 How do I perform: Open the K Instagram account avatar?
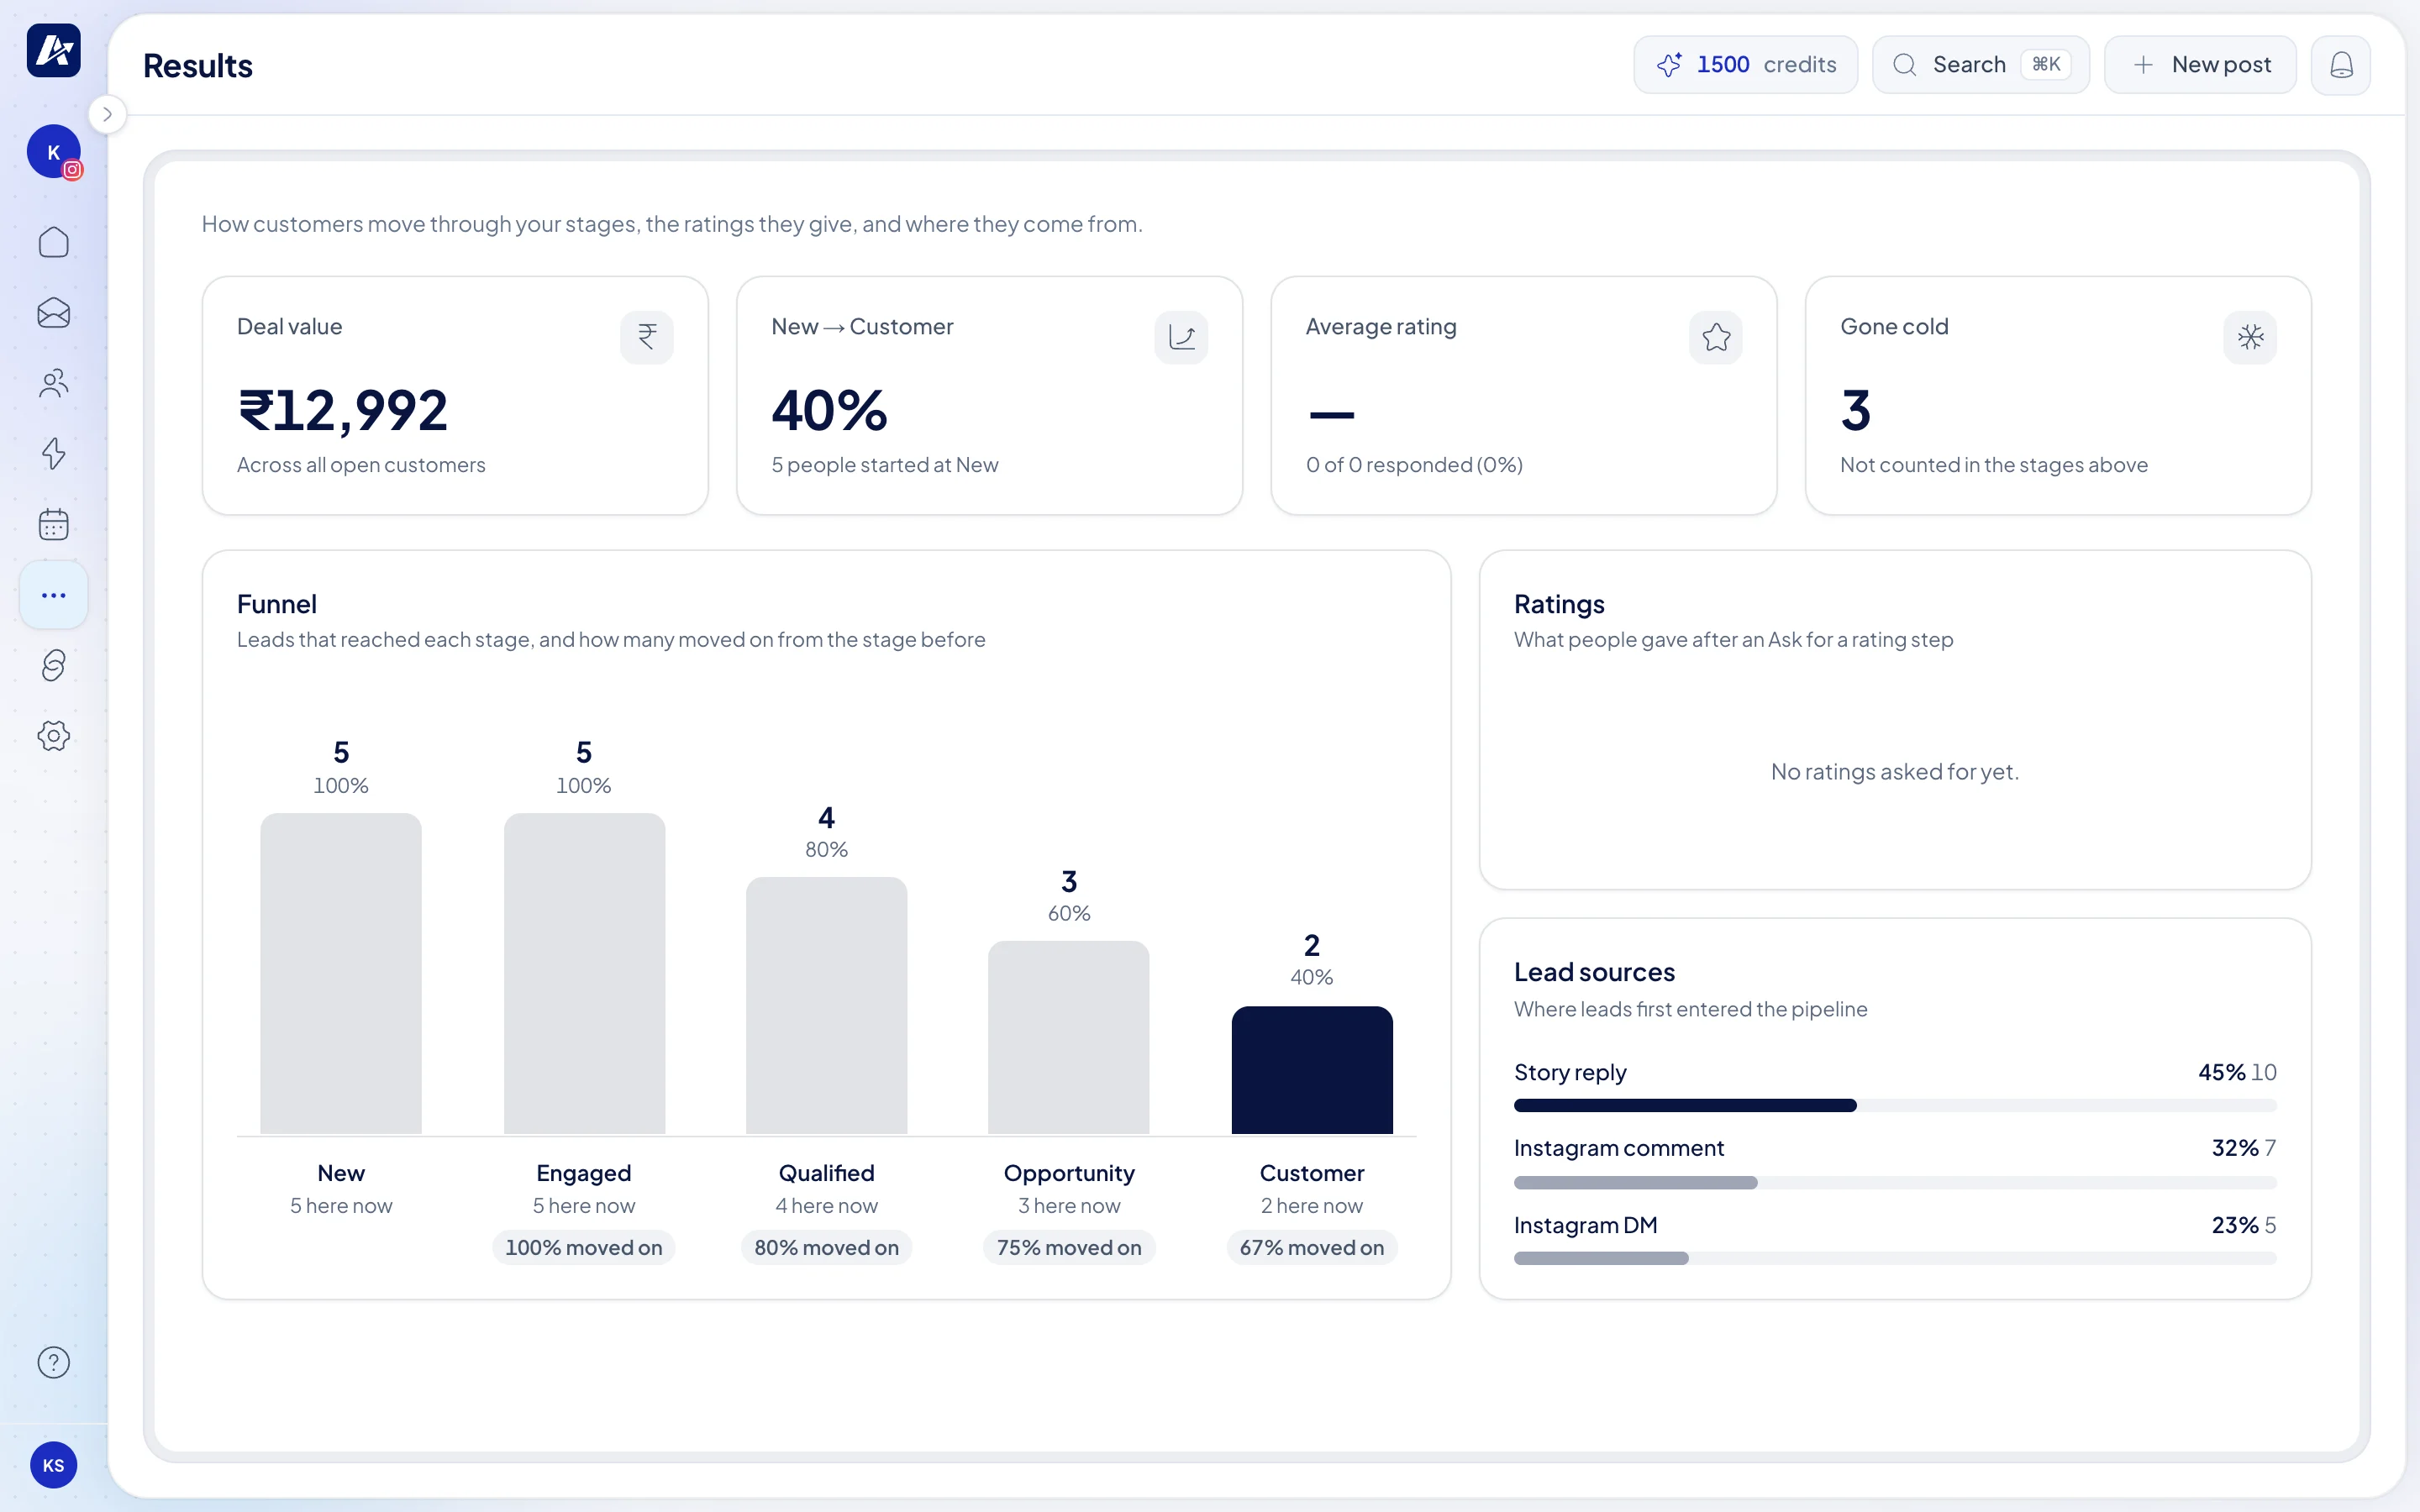pos(53,152)
